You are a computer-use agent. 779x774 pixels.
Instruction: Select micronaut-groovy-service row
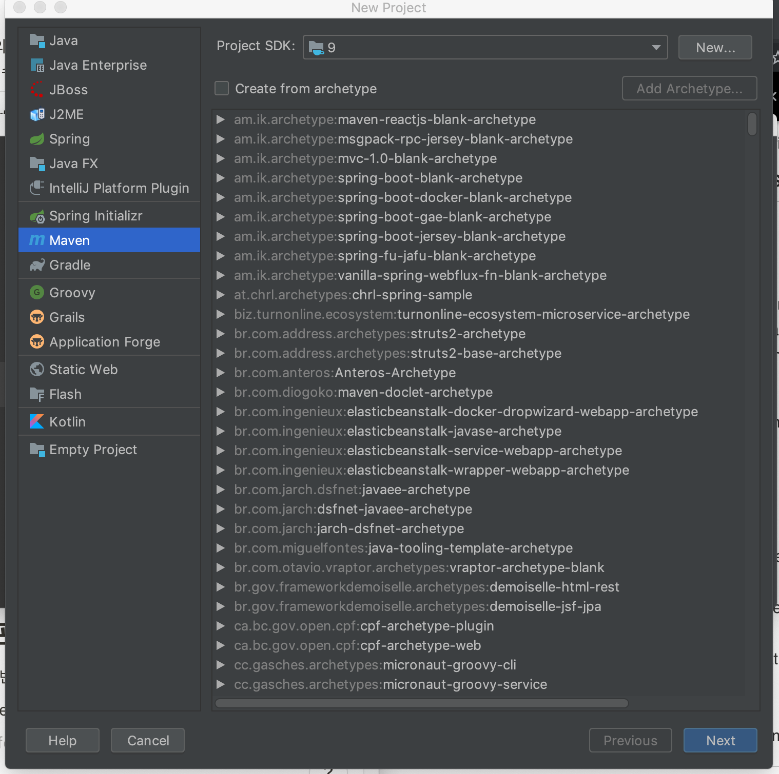[480, 684]
